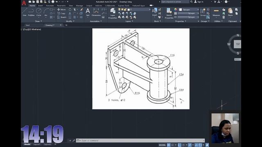262x147 pixels.
Task: Select the Arc tool
Action: (46, 12)
